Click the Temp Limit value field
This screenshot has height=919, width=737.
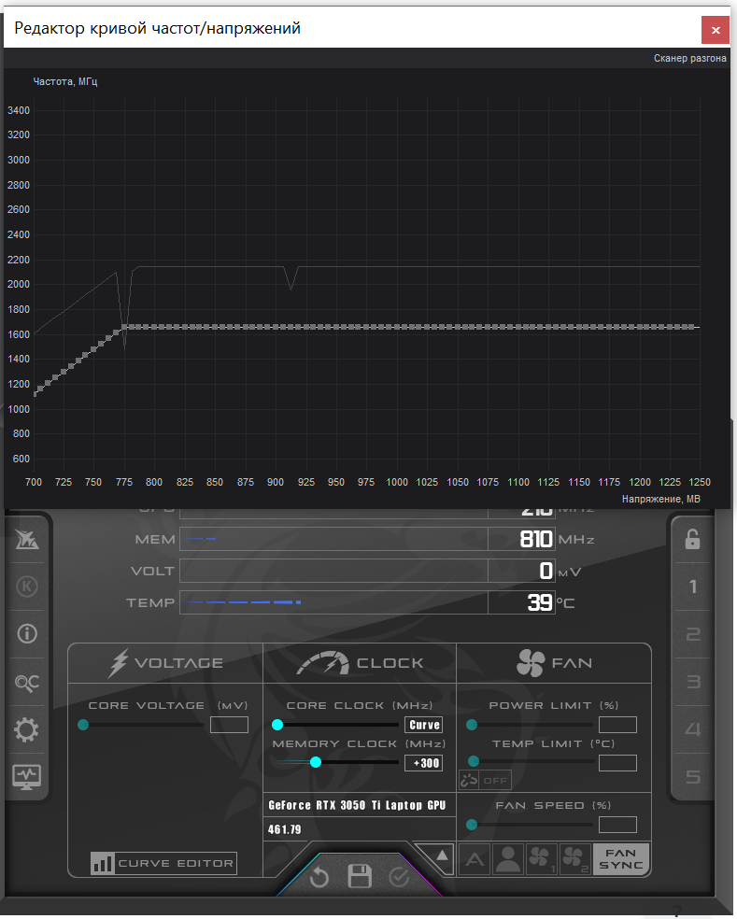pyautogui.click(x=618, y=763)
